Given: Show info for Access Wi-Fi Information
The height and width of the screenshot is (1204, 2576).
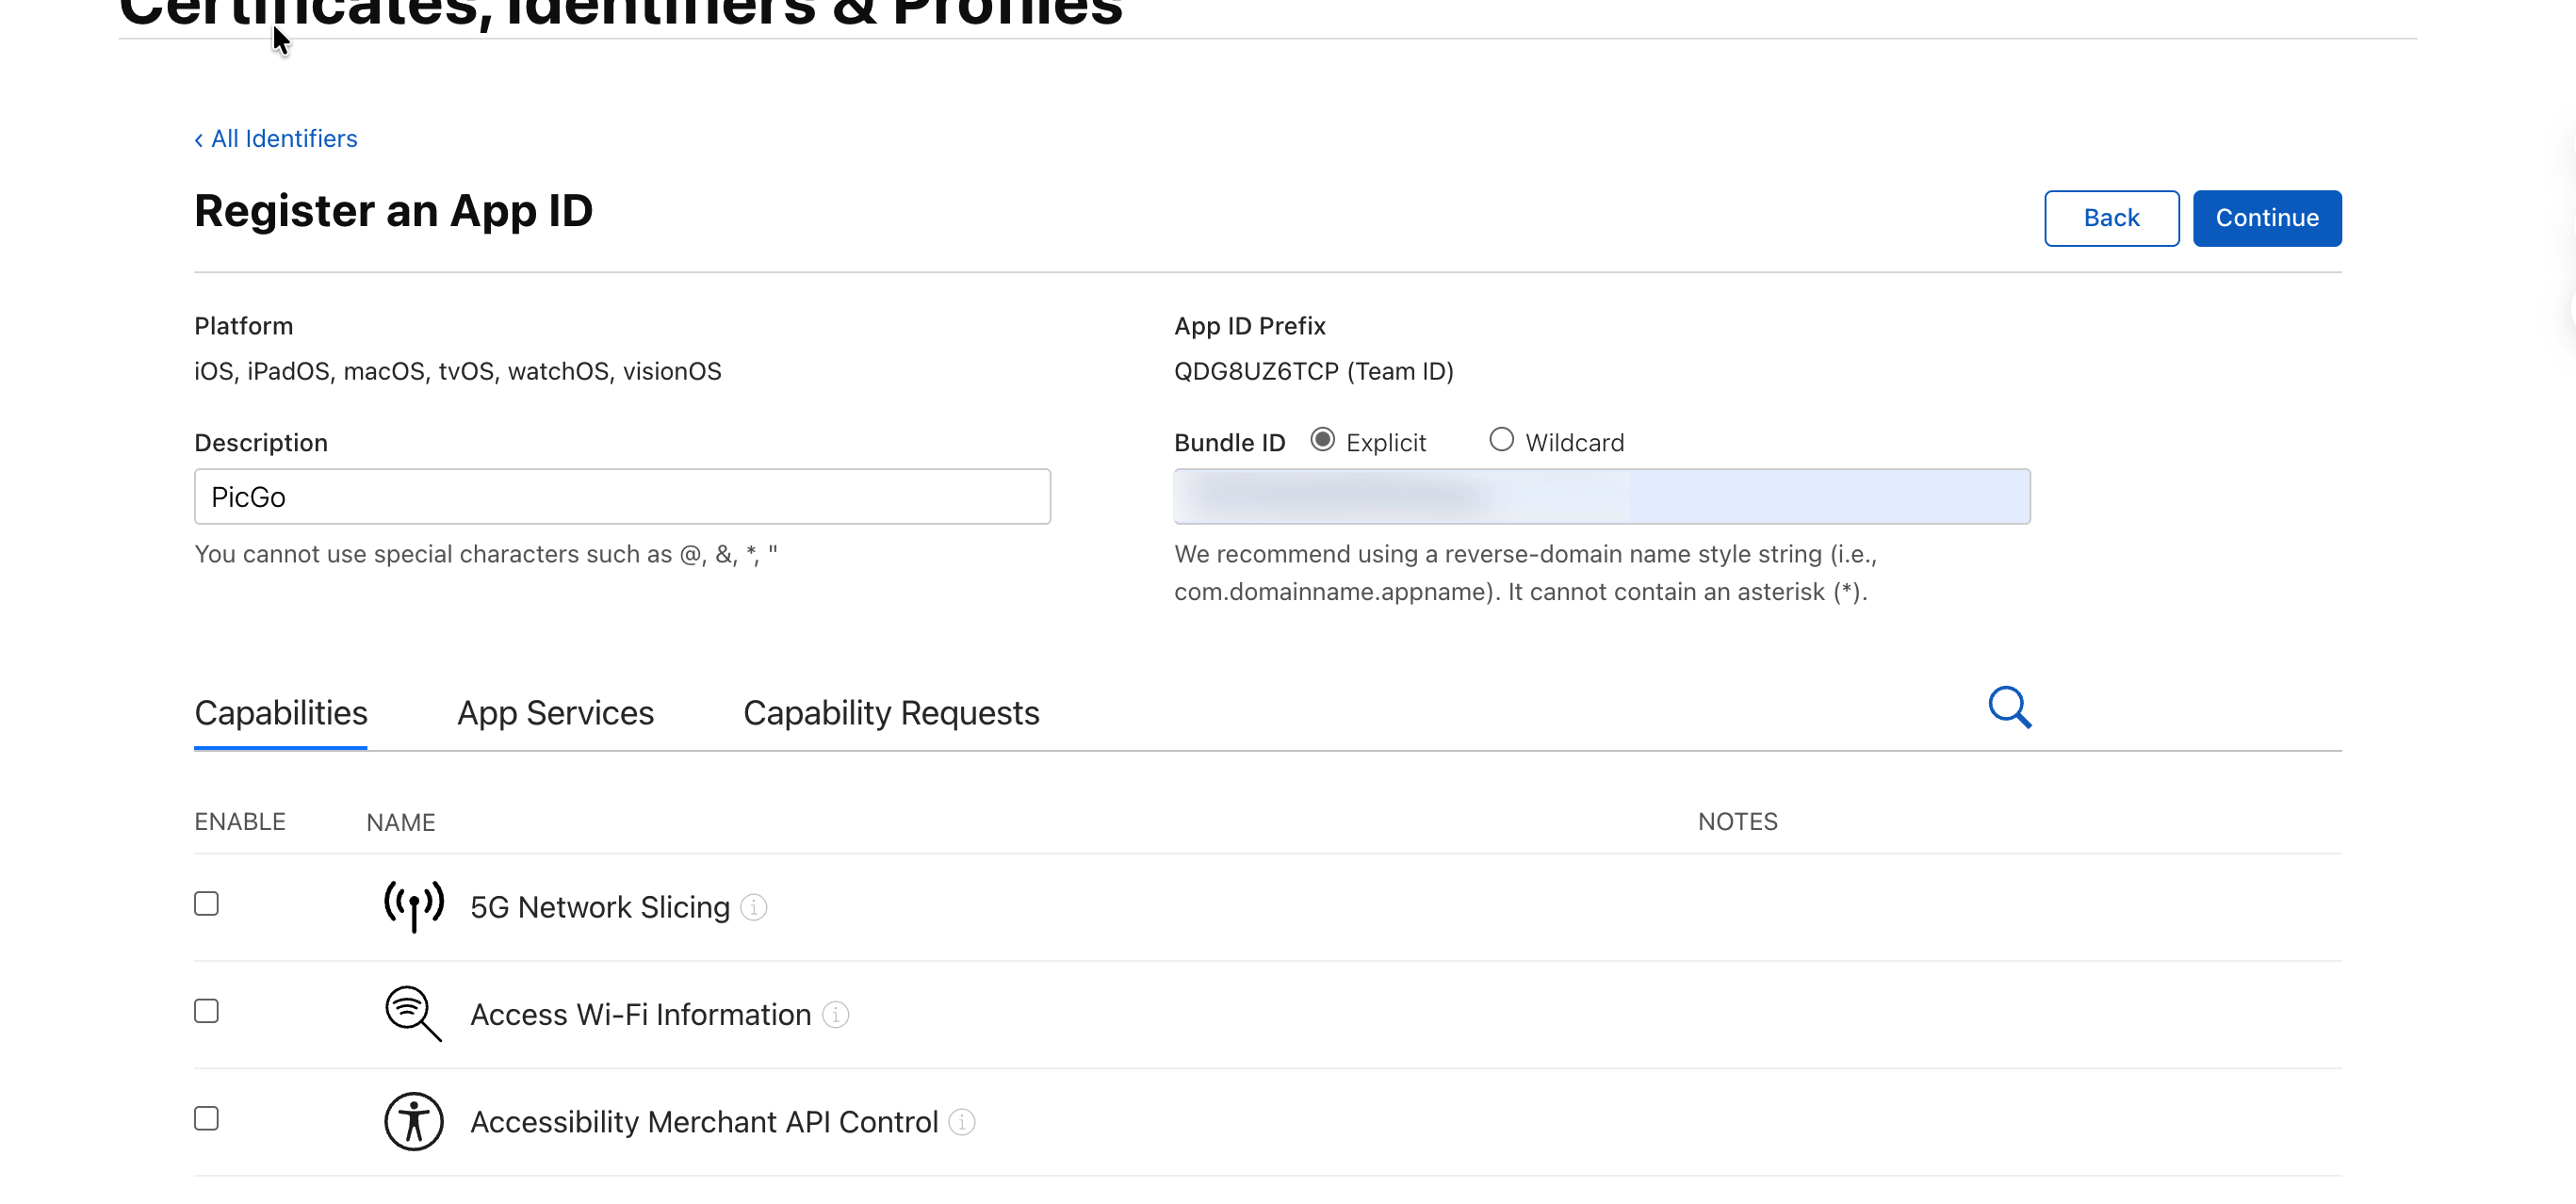Looking at the screenshot, I should tap(836, 1015).
